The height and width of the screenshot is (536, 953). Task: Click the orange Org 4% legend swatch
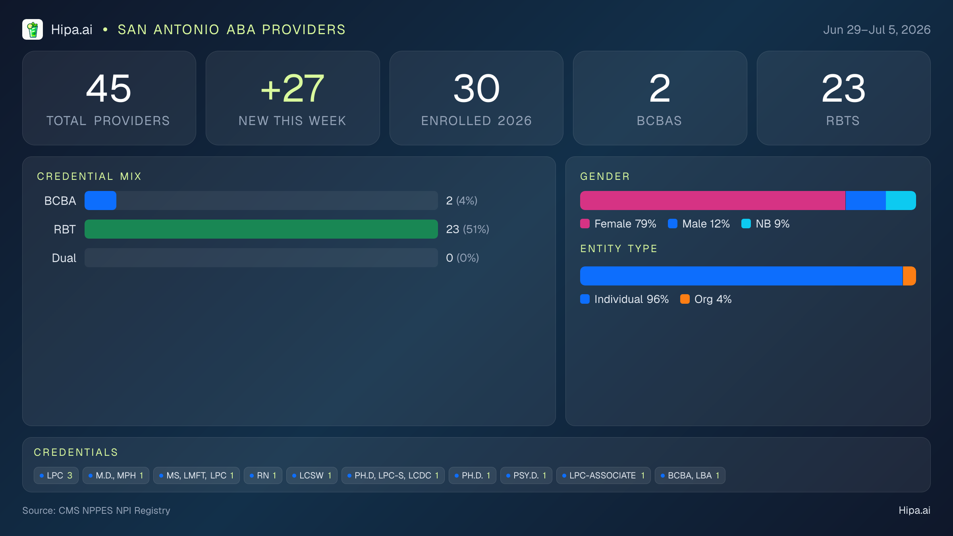[x=685, y=299]
